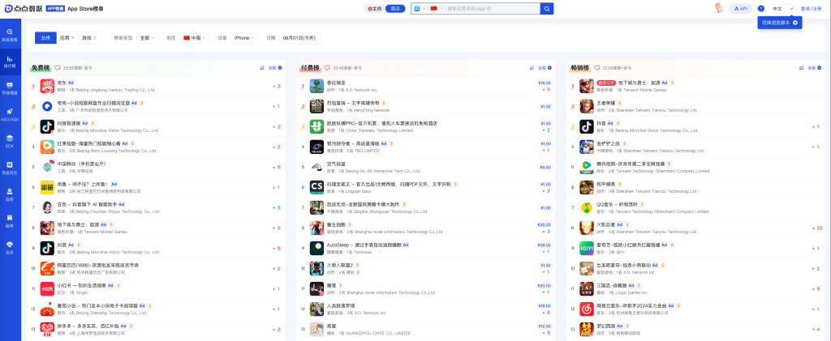
Task: Open the 市场情报 sidebar item
Action: click(10, 87)
